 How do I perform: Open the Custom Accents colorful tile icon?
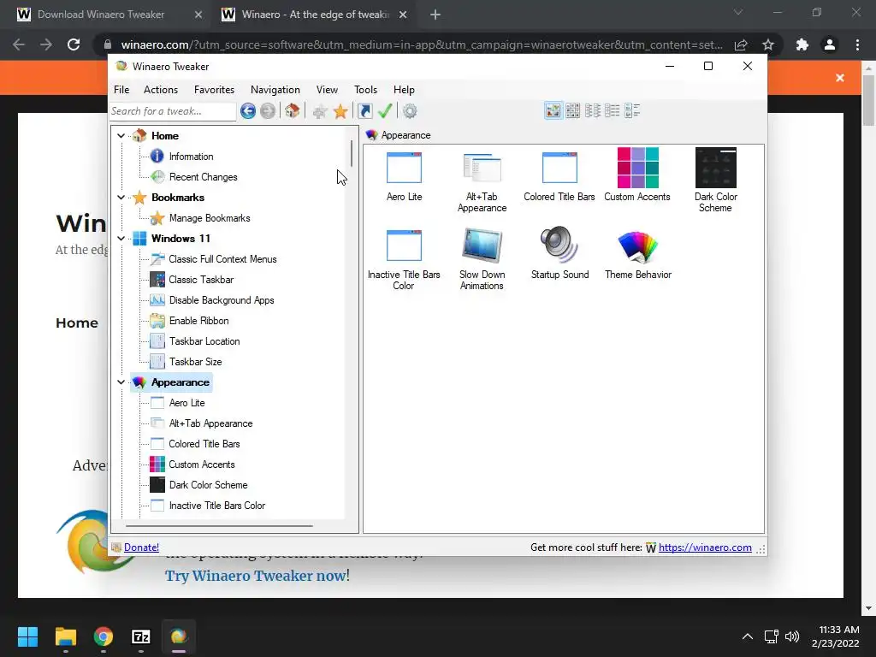637,168
